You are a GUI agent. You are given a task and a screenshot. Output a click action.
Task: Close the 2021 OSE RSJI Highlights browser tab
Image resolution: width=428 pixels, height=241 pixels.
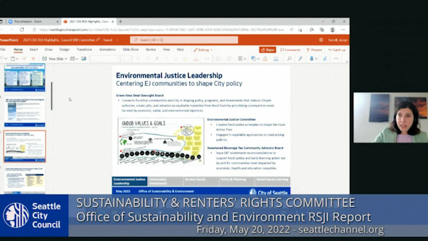[x=112, y=21]
